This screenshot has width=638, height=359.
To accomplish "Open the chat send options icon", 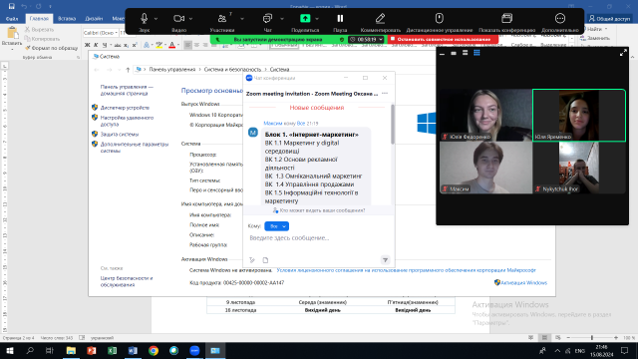I will [385, 260].
